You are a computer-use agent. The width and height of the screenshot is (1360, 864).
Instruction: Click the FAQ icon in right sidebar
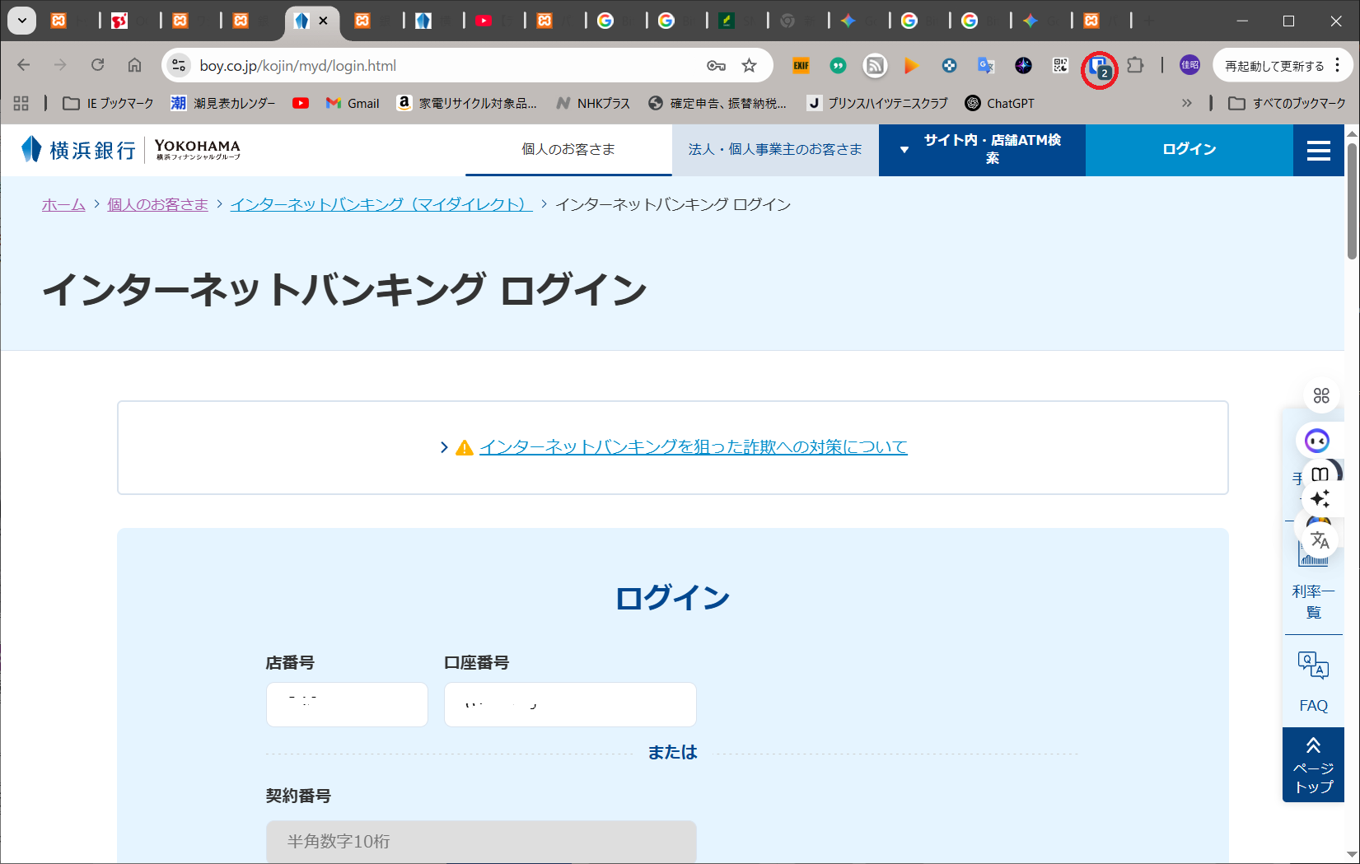(x=1313, y=681)
